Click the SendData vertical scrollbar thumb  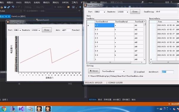144,24
